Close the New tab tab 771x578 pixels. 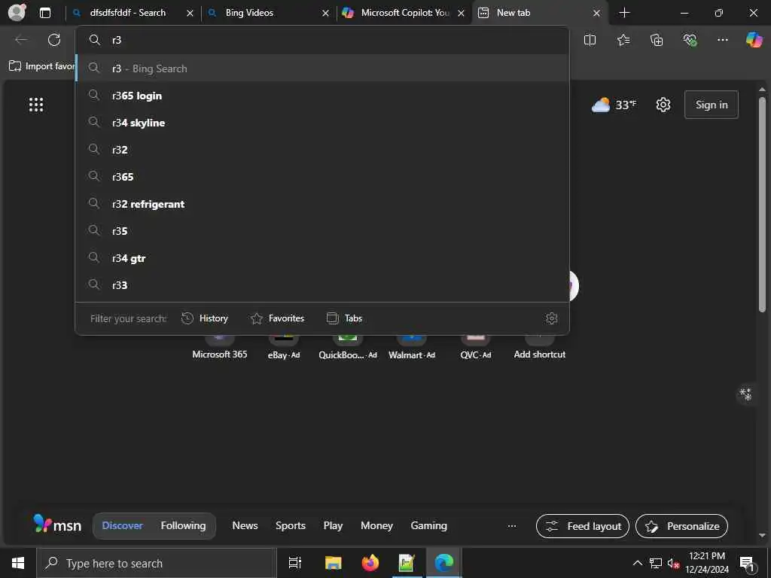596,14
